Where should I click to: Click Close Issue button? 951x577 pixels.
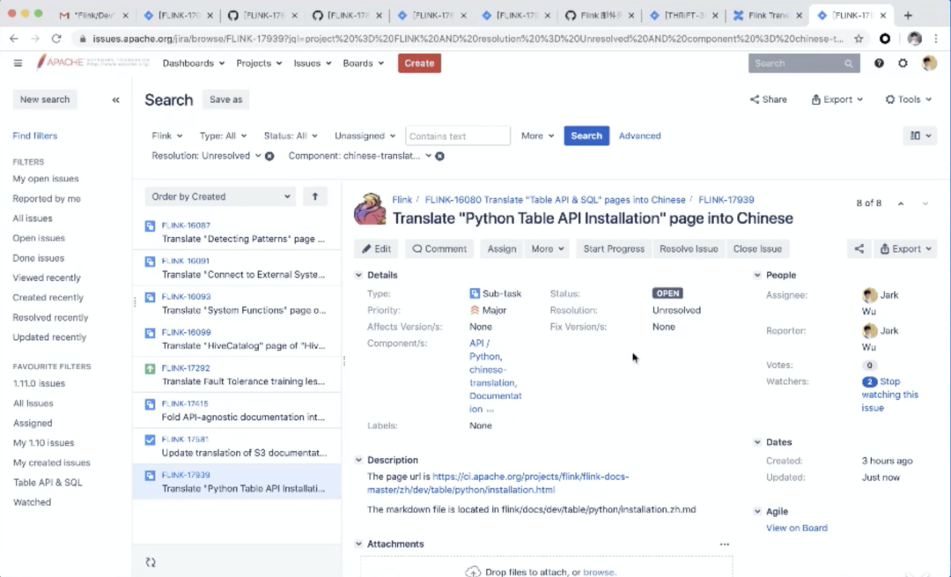[757, 248]
